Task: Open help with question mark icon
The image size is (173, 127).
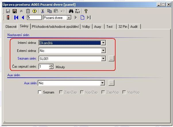Action: [86, 11]
